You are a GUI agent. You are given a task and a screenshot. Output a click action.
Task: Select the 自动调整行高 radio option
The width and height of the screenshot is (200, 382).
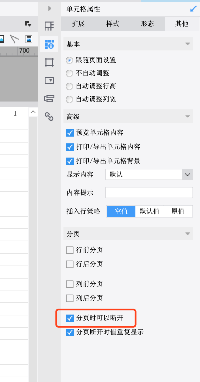(69, 86)
